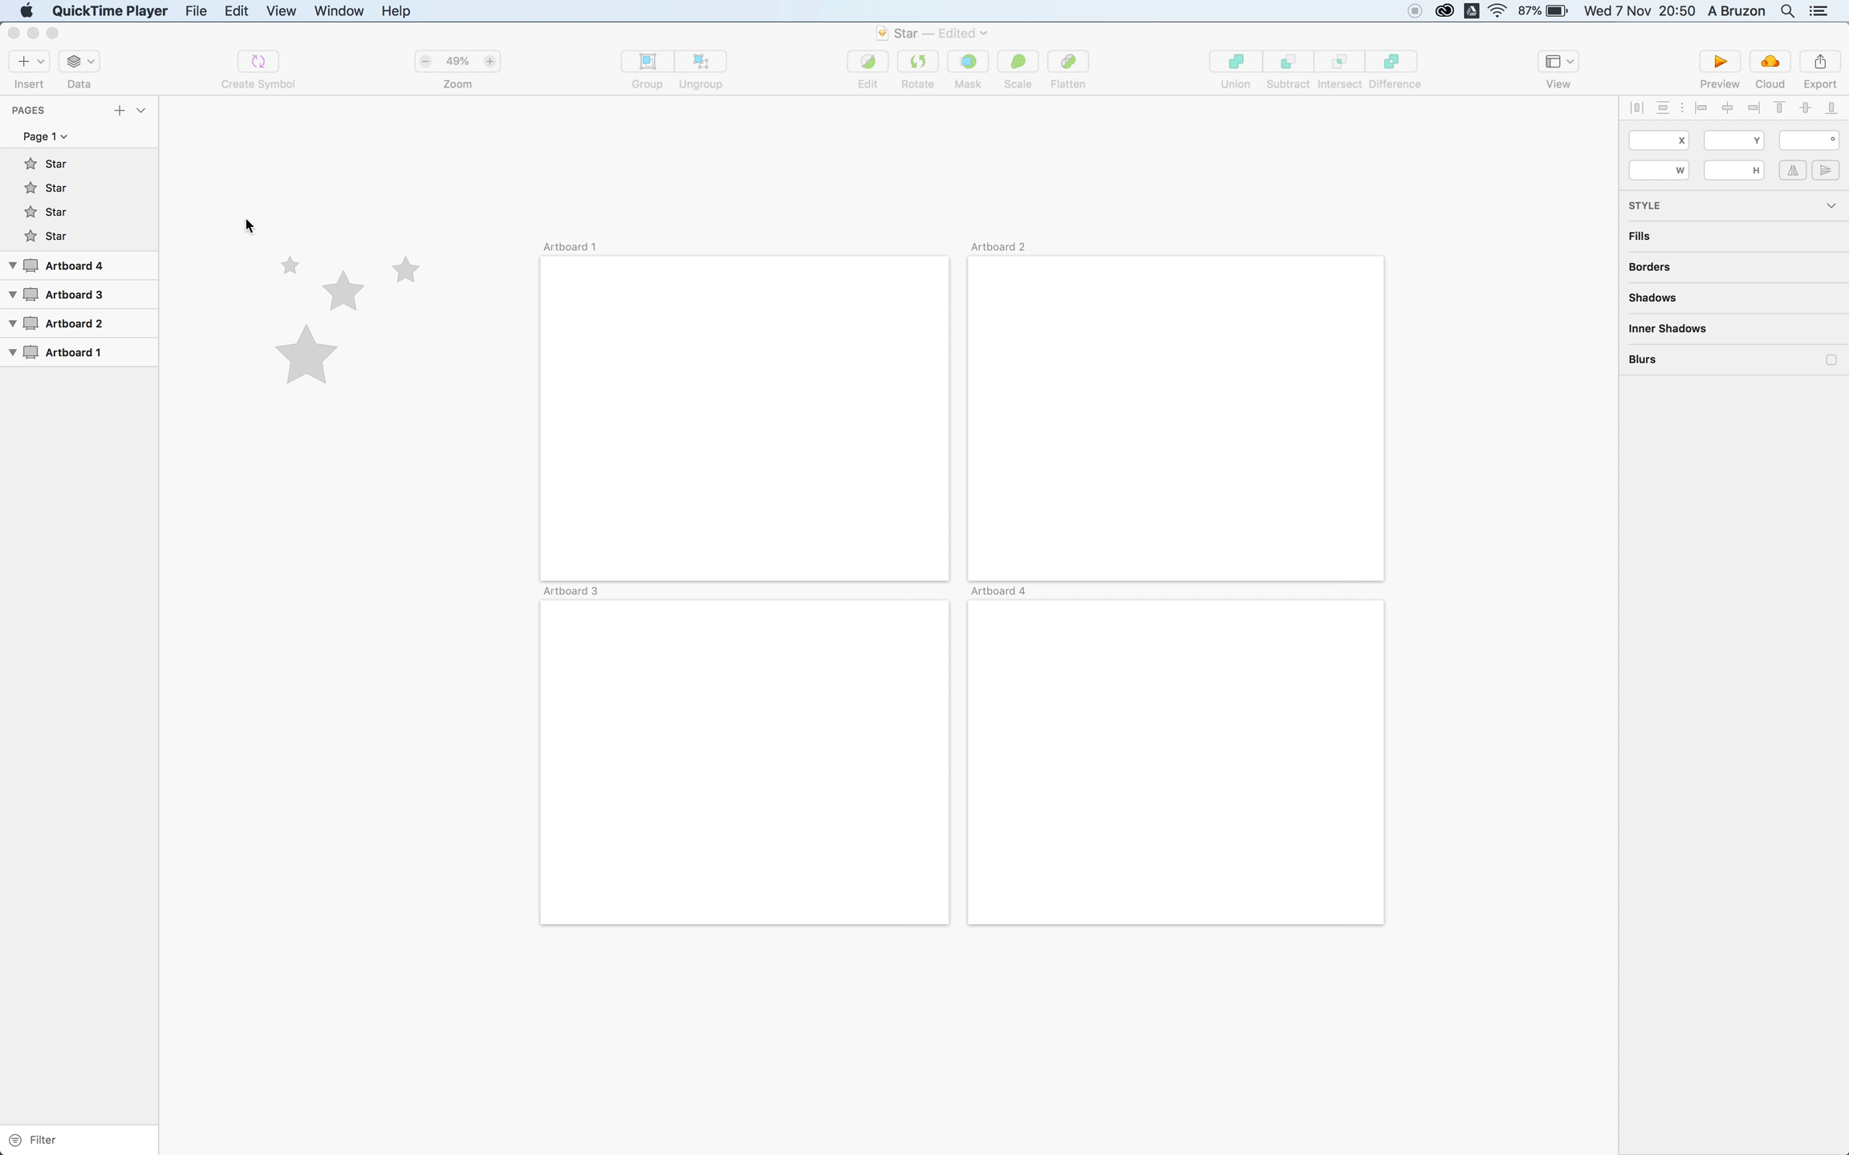Toggle the flip horizontal button

click(x=1792, y=170)
